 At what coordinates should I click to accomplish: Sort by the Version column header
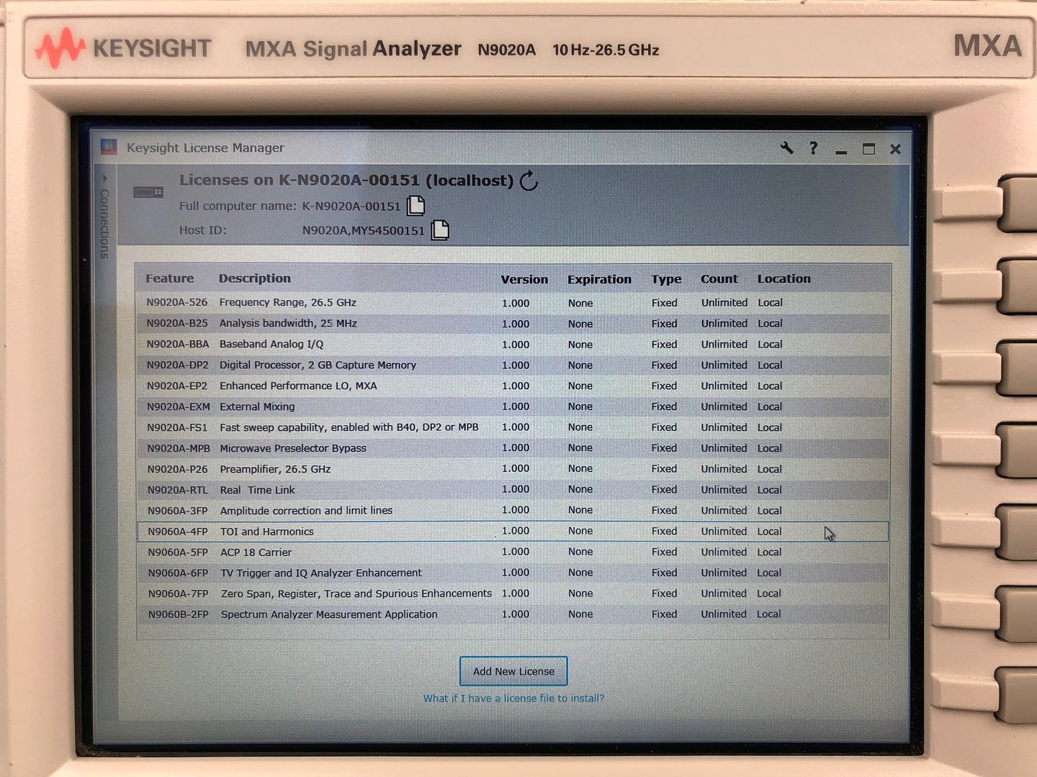(524, 279)
